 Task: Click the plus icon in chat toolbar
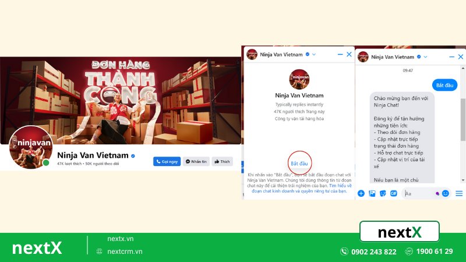(361, 193)
